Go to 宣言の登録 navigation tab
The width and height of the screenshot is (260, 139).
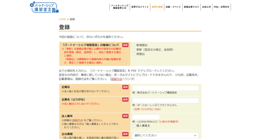pos(157,7)
